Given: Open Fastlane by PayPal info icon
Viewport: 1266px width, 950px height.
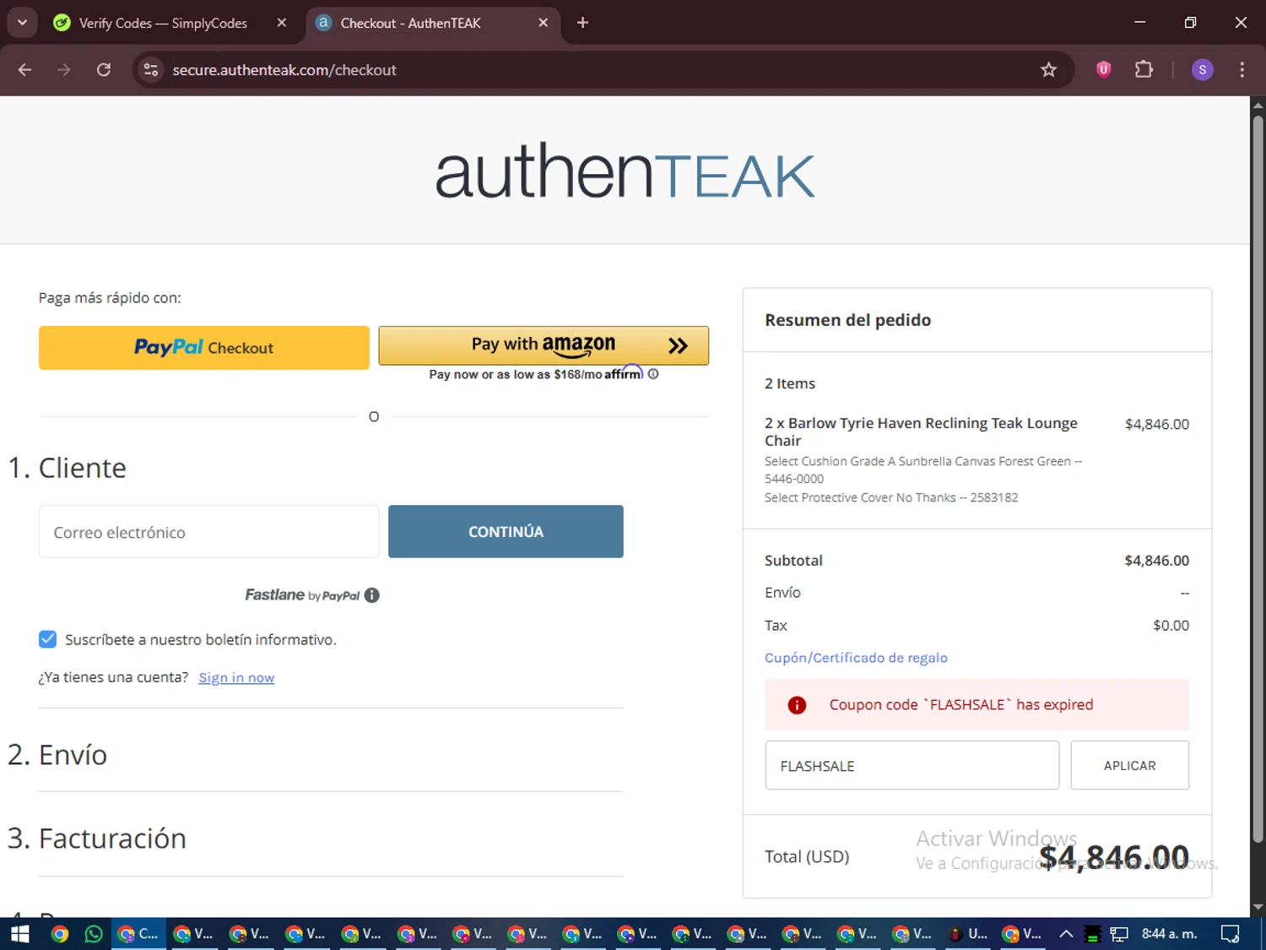Looking at the screenshot, I should click(x=371, y=595).
